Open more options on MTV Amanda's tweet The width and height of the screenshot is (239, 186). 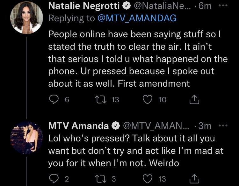(x=223, y=126)
